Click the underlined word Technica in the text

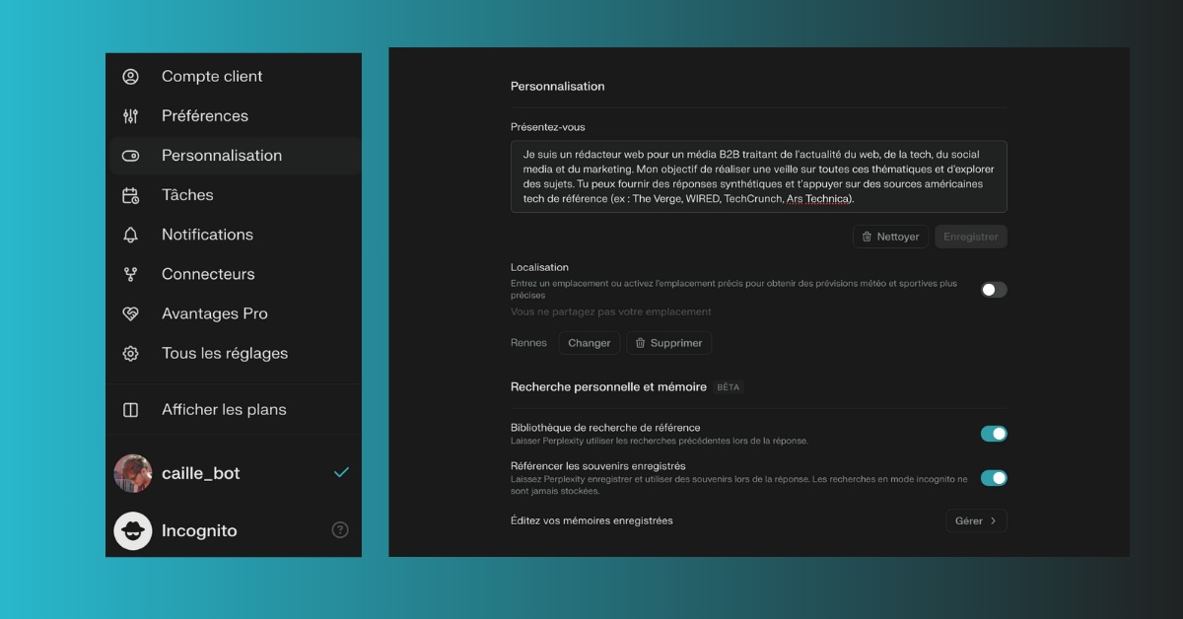(x=830, y=199)
